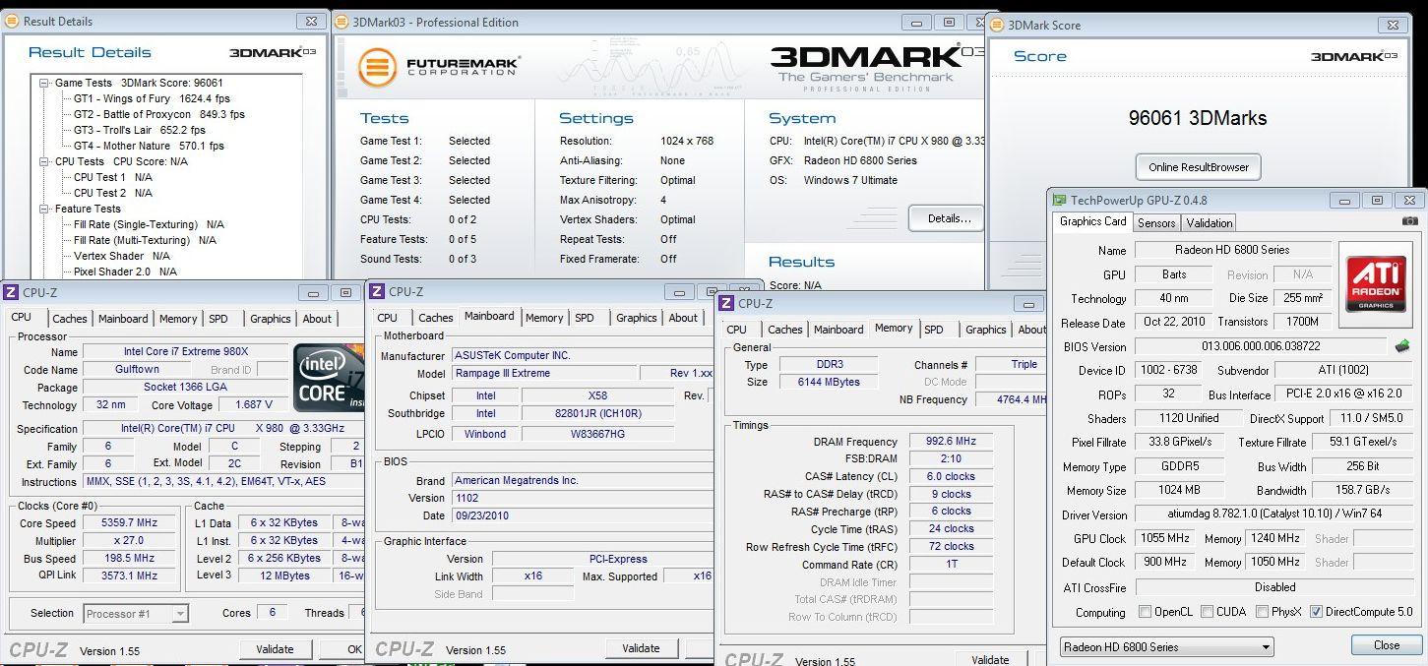Screen dimensions: 1428x666
Task: Toggle the CUDA checkbox
Action: coord(1207,612)
